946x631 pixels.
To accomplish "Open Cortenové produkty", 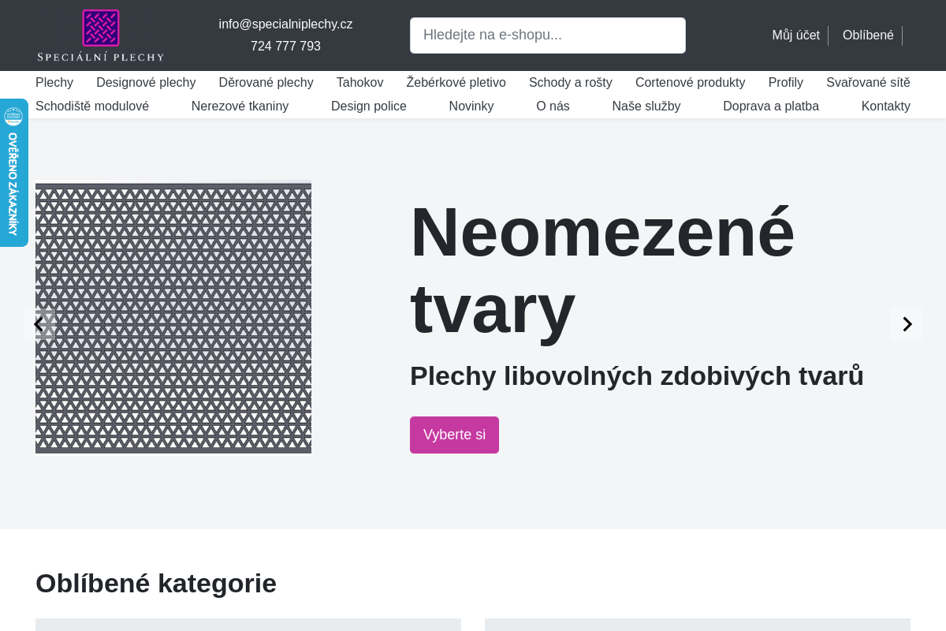I will (691, 83).
